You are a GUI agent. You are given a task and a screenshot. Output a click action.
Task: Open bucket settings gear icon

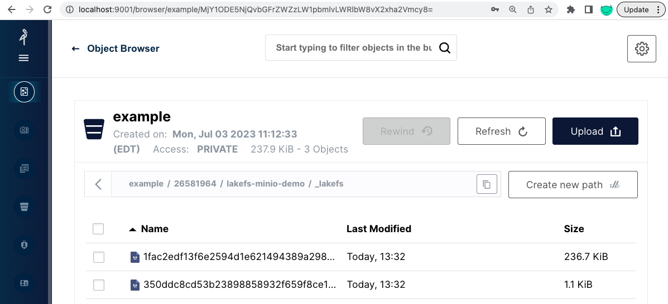pyautogui.click(x=641, y=49)
